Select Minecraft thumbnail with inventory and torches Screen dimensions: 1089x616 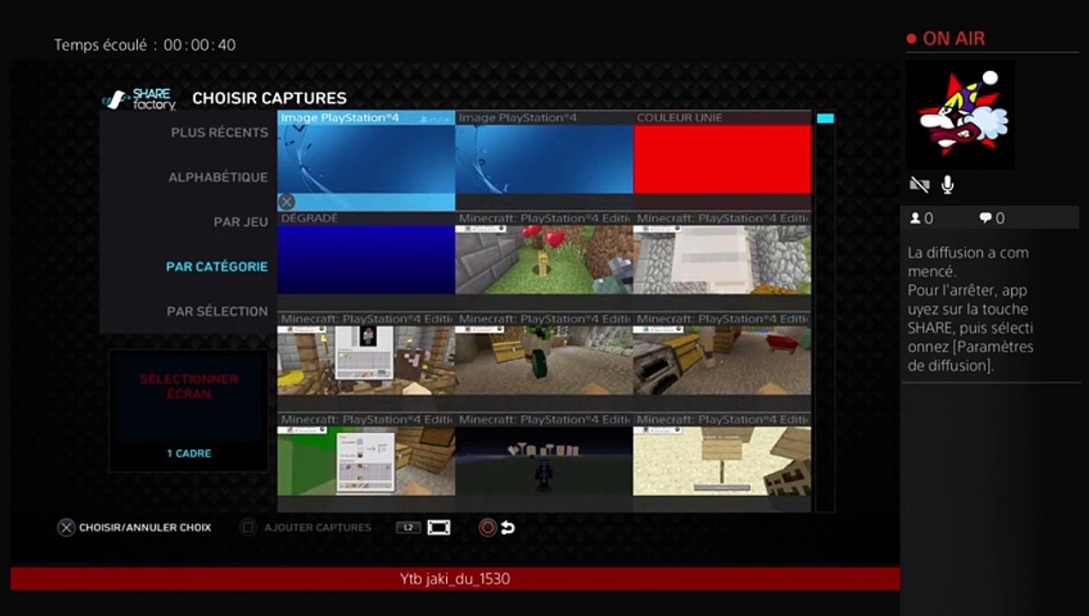click(x=366, y=359)
